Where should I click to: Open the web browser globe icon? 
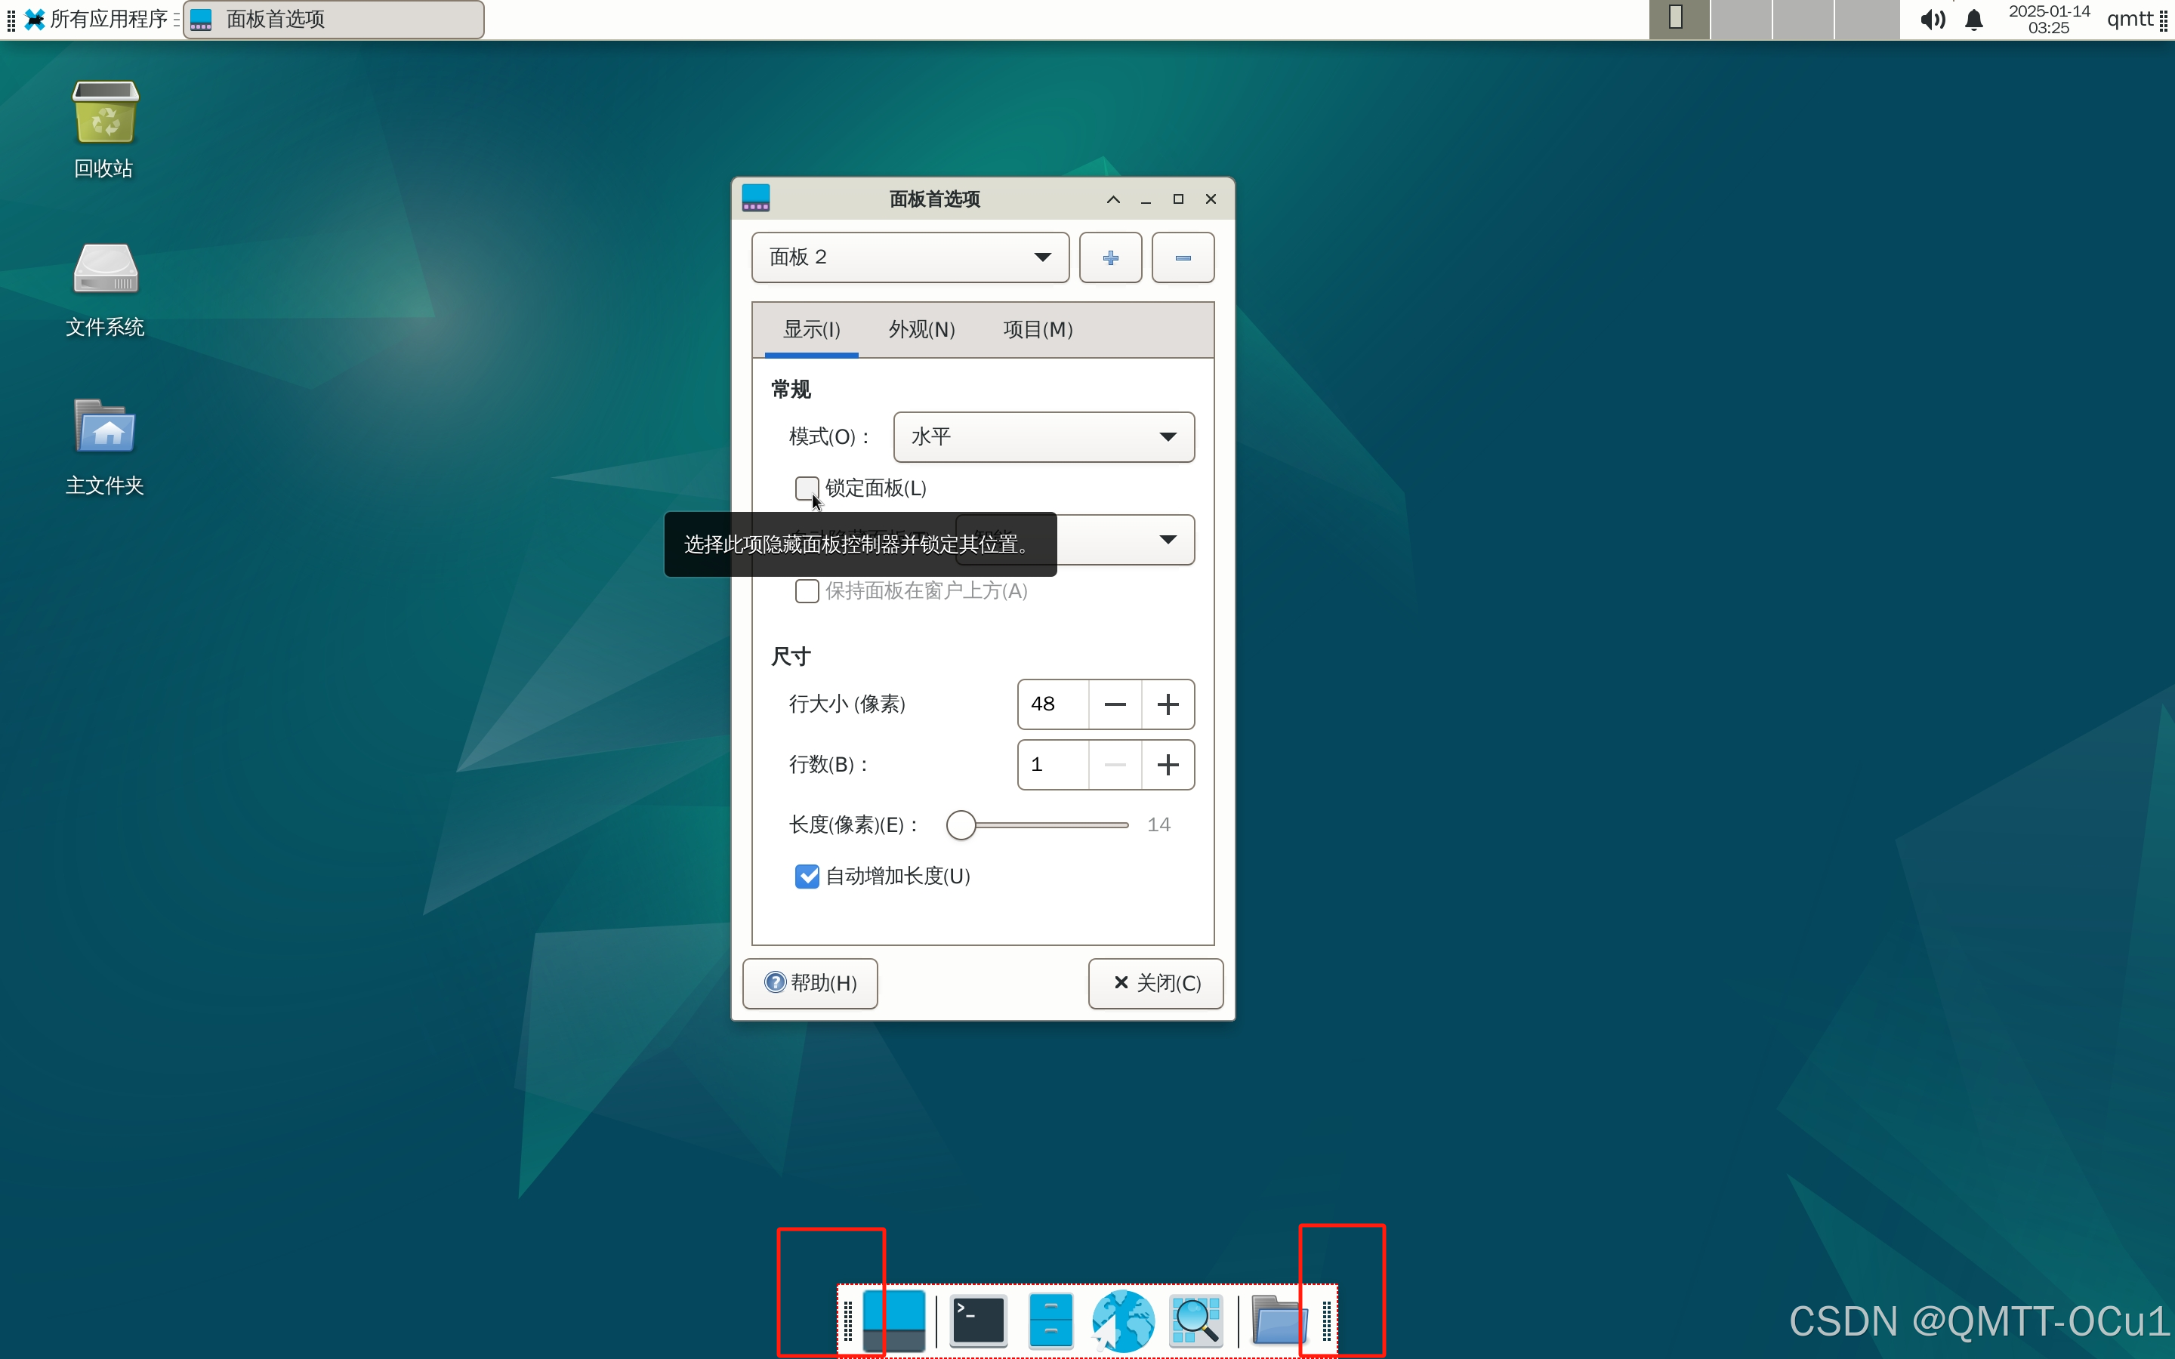(x=1122, y=1320)
